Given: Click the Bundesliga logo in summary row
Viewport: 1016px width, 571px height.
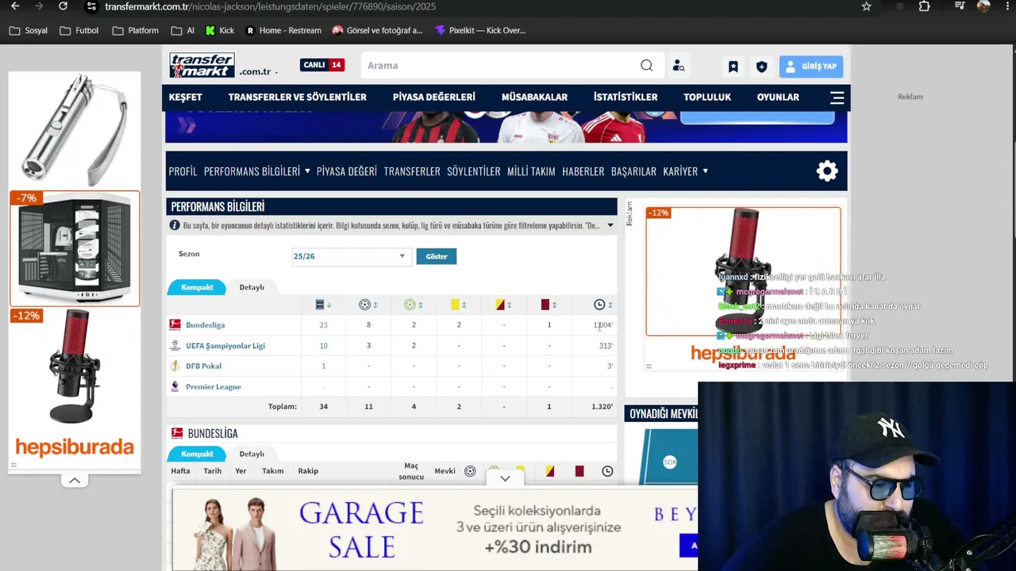Looking at the screenshot, I should 175,324.
